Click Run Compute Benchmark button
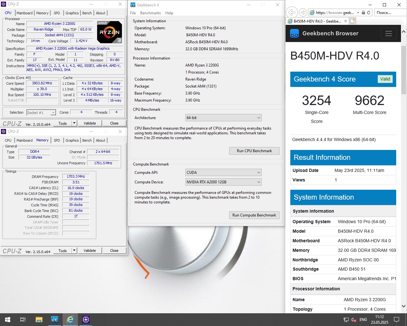 click(254, 215)
